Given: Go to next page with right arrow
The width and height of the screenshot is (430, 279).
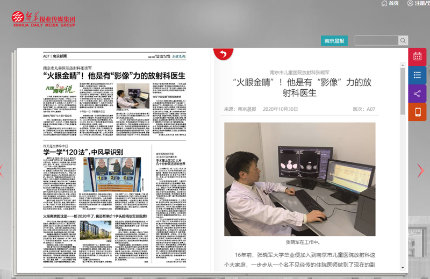Looking at the screenshot, I should 420,170.
